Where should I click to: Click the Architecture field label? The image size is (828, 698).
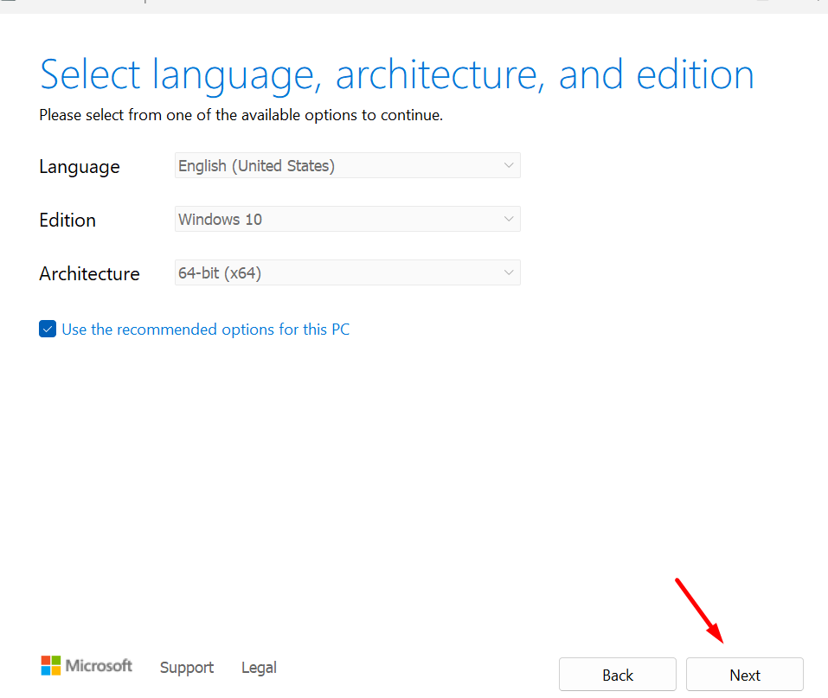point(90,273)
